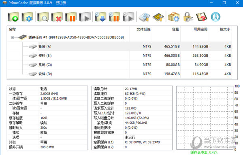Screen dimensions: 243x155
Task: Click the padlock and keys license icon
Action: coord(188,17)
